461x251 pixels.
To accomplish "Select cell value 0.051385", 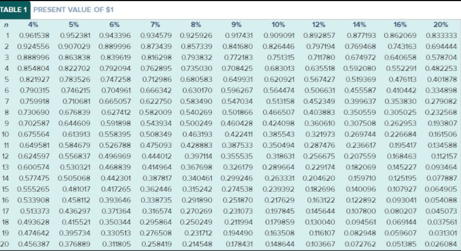I will (401, 244).
